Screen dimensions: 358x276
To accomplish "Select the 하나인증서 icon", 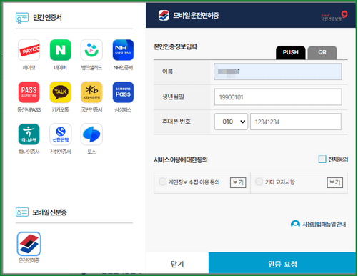I will [x=29, y=134].
